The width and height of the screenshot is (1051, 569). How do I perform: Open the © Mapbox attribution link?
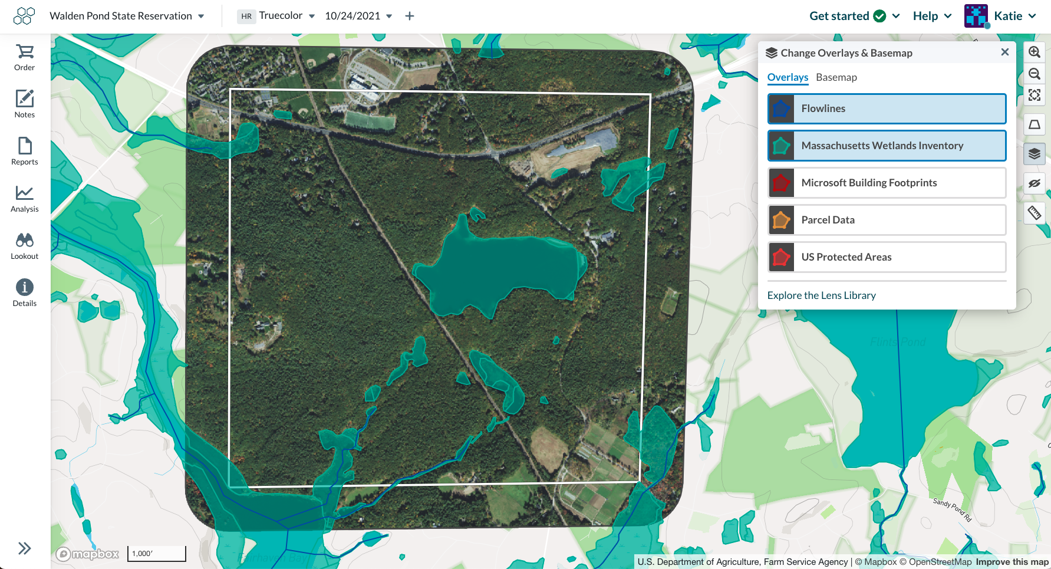[876, 562]
